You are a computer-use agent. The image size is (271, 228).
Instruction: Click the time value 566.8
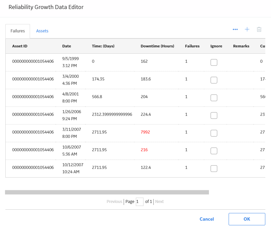tap(97, 96)
